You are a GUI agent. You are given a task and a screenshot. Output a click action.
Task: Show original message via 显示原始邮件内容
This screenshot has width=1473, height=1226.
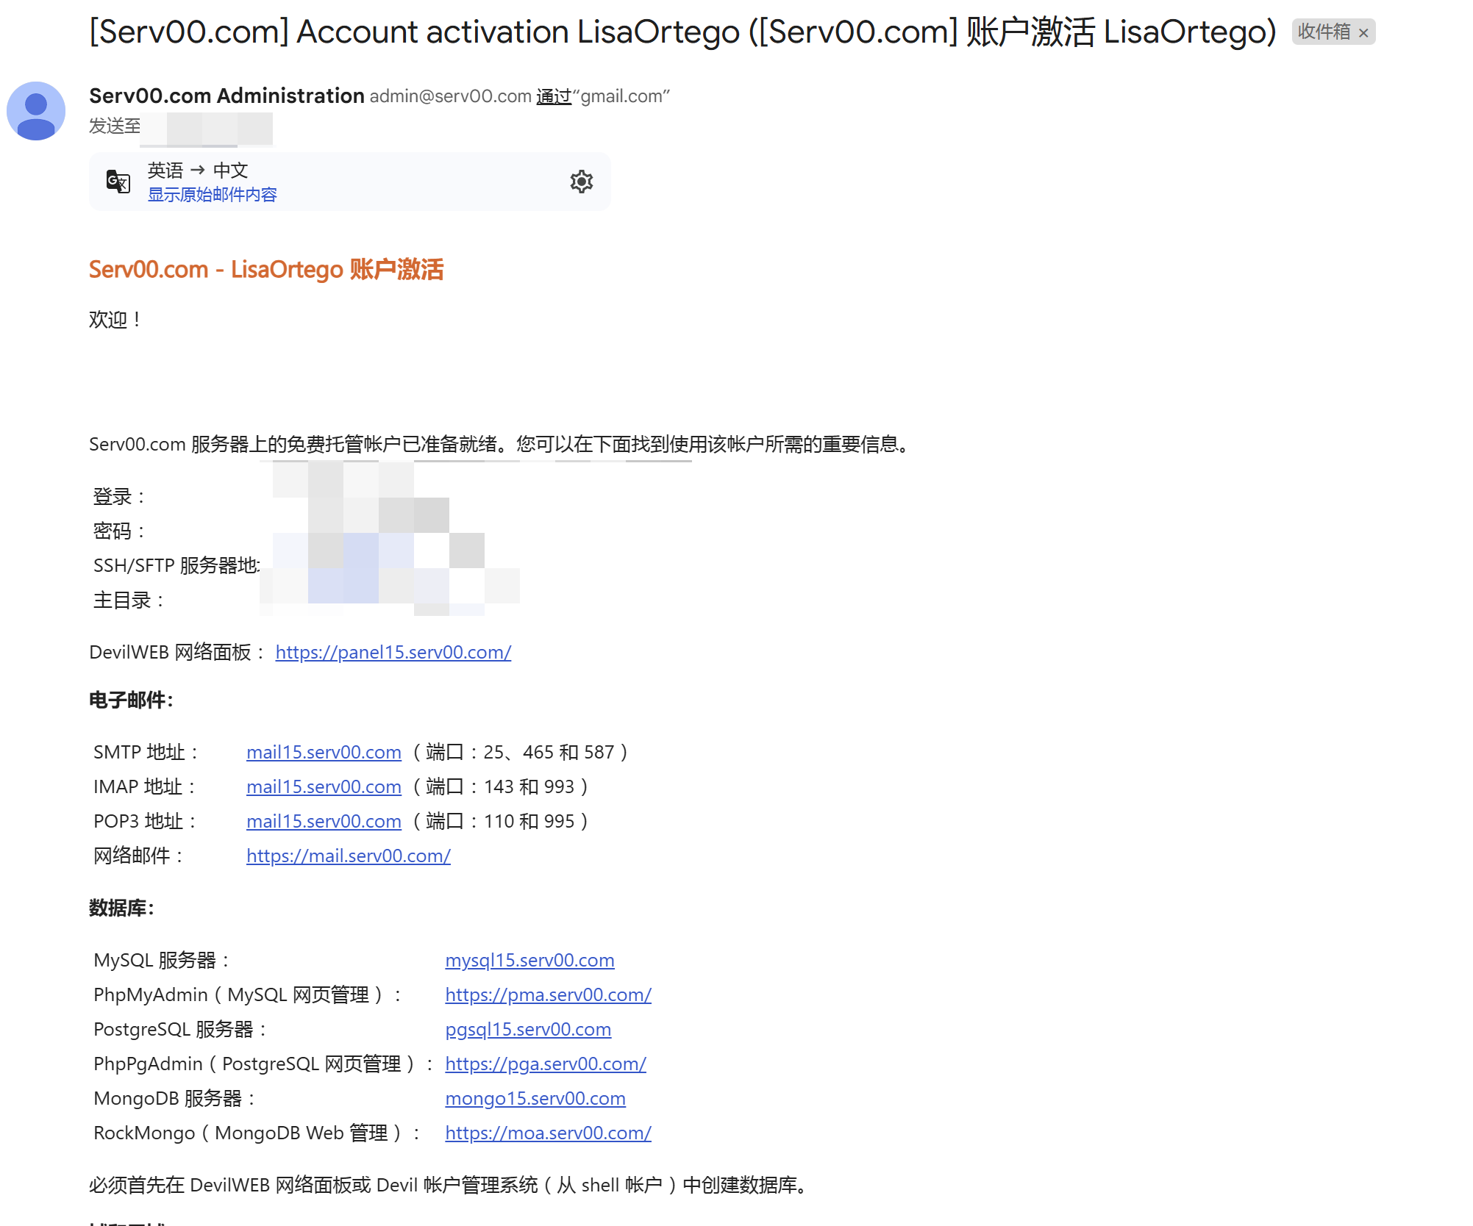tap(212, 195)
